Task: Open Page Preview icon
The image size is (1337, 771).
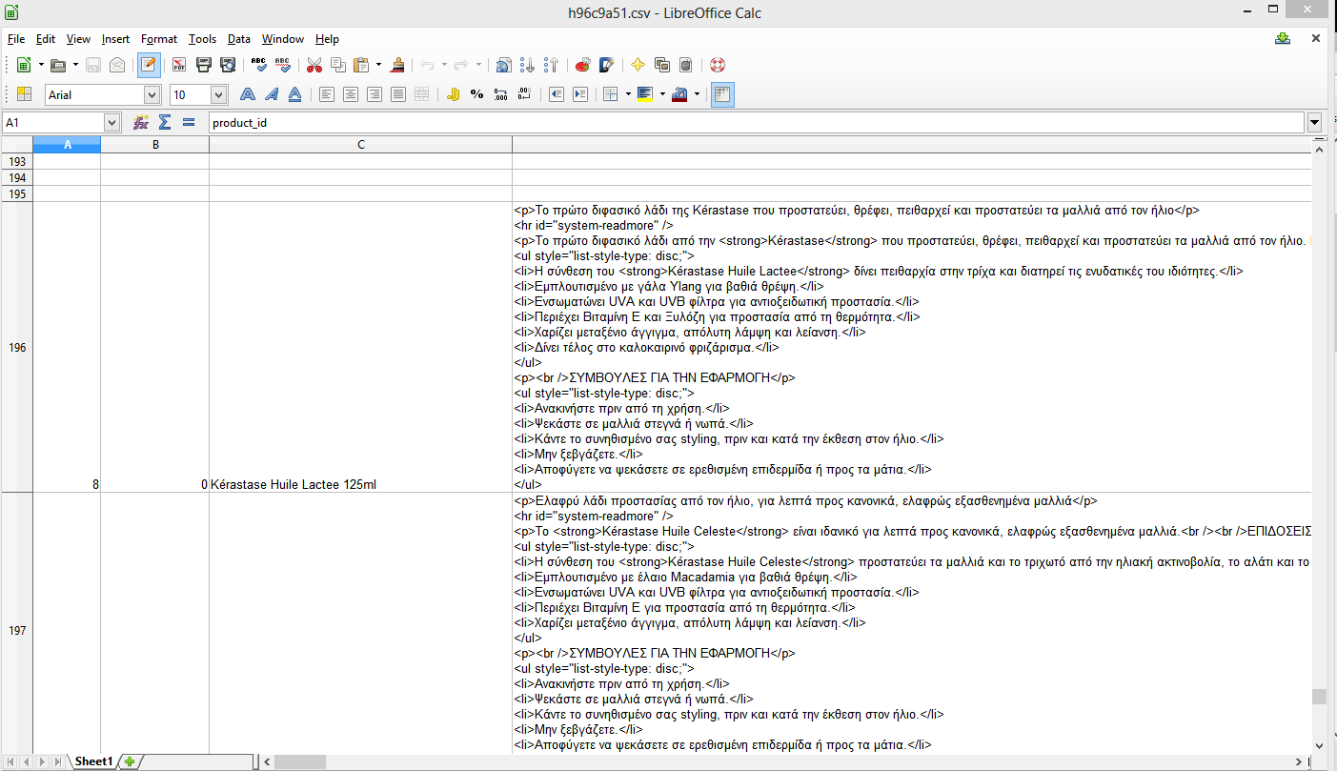Action: click(x=227, y=65)
